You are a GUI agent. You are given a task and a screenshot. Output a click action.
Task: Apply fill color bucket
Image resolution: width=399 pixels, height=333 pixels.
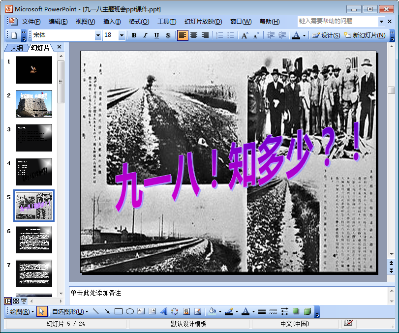(212, 311)
